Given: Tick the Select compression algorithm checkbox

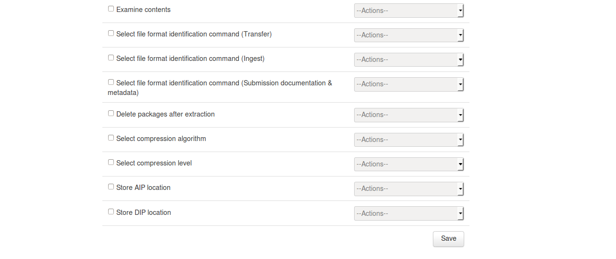Looking at the screenshot, I should [x=111, y=138].
